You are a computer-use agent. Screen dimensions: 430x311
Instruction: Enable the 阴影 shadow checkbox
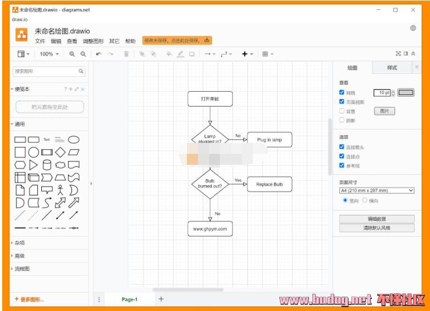click(342, 120)
